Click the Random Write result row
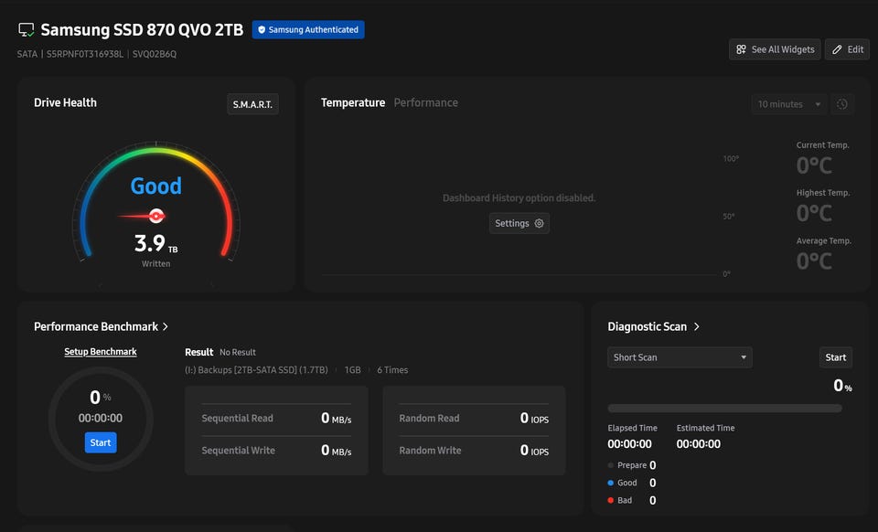The width and height of the screenshot is (878, 532). click(474, 451)
